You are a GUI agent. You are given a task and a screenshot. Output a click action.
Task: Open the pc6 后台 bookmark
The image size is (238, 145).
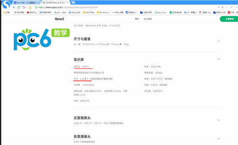tap(60, 12)
